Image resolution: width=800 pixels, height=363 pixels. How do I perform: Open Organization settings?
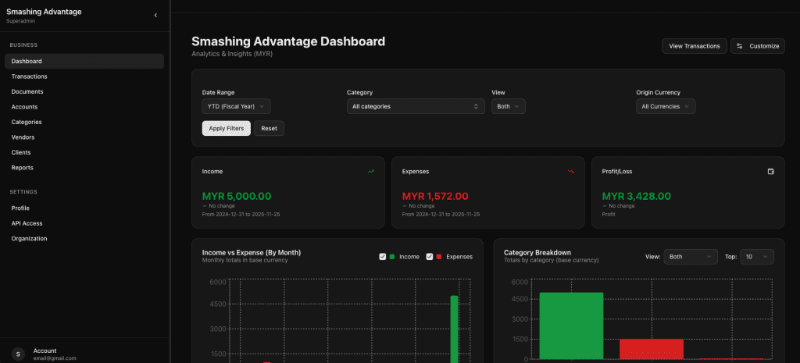[x=84, y=239]
